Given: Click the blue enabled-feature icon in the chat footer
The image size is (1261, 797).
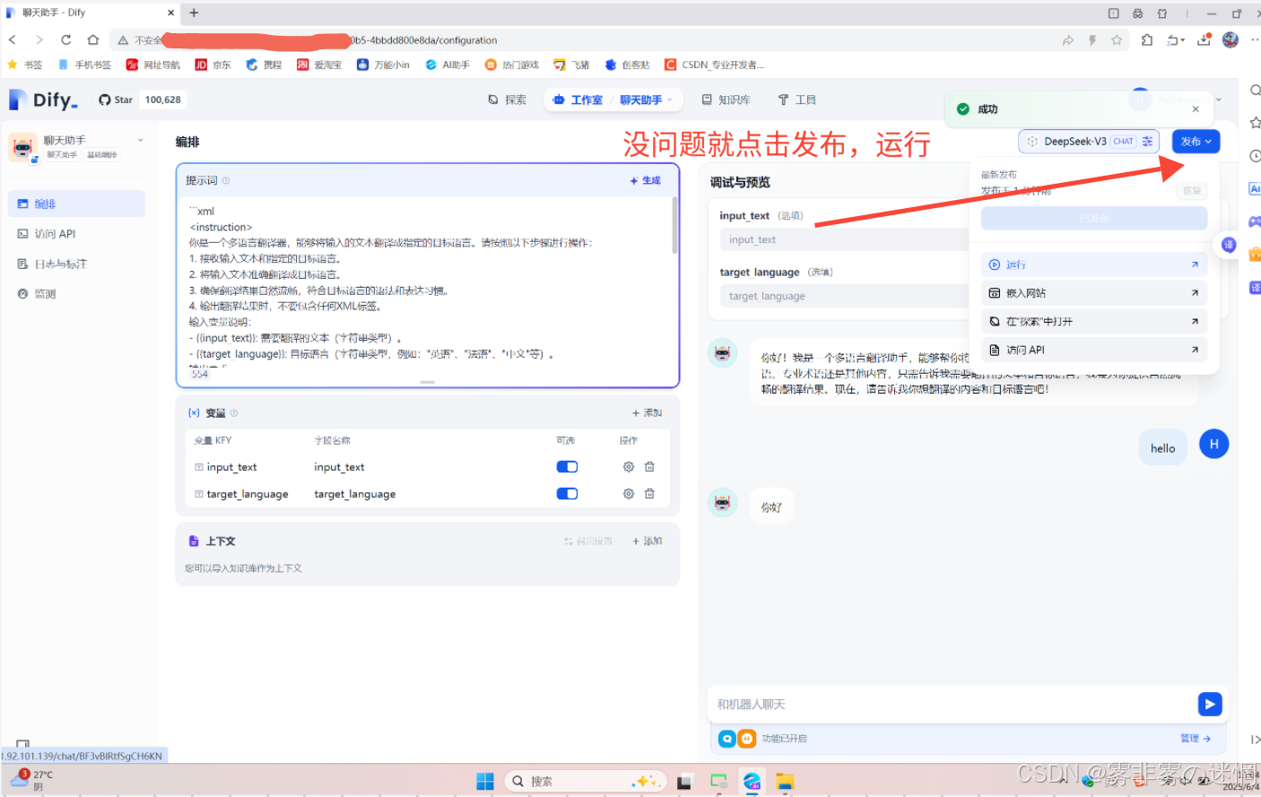Looking at the screenshot, I should pyautogui.click(x=727, y=739).
